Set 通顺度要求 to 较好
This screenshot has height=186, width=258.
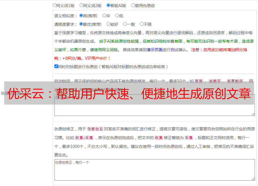pos(108,24)
